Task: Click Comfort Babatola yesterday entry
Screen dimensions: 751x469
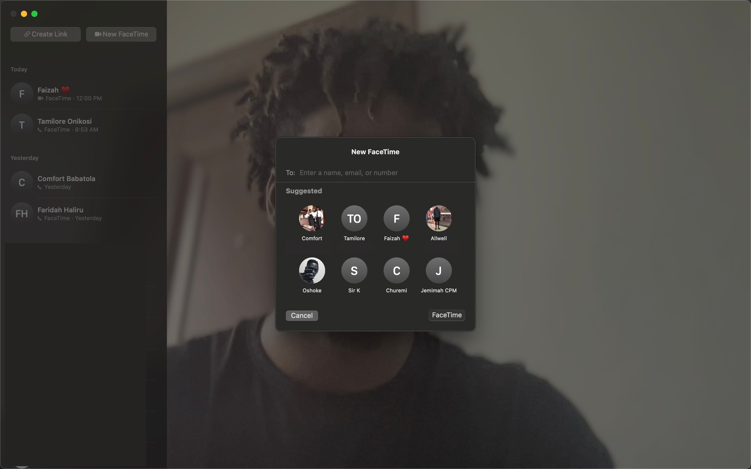Action: [x=84, y=182]
